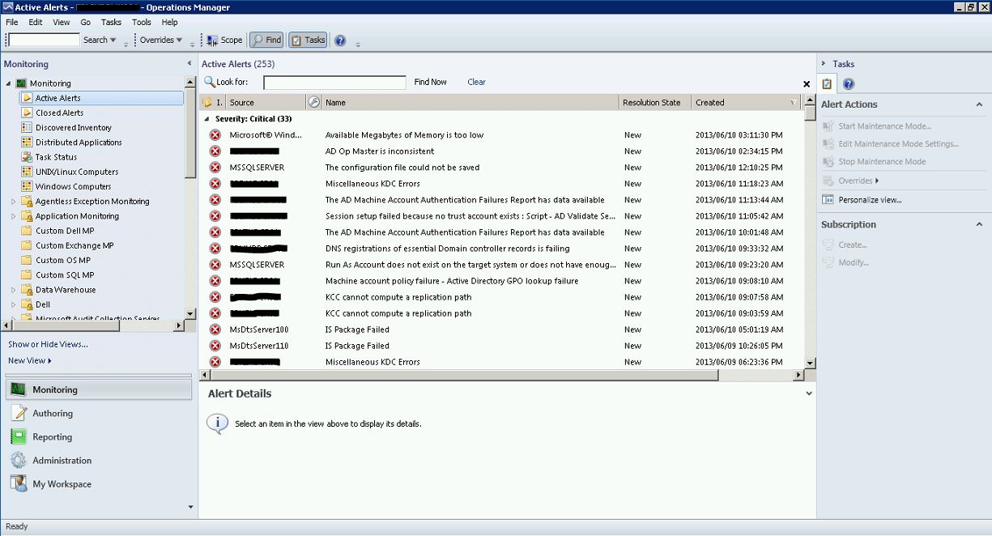Viewport: 992px width, 536px height.
Task: Click the Clear link
Action: [477, 82]
